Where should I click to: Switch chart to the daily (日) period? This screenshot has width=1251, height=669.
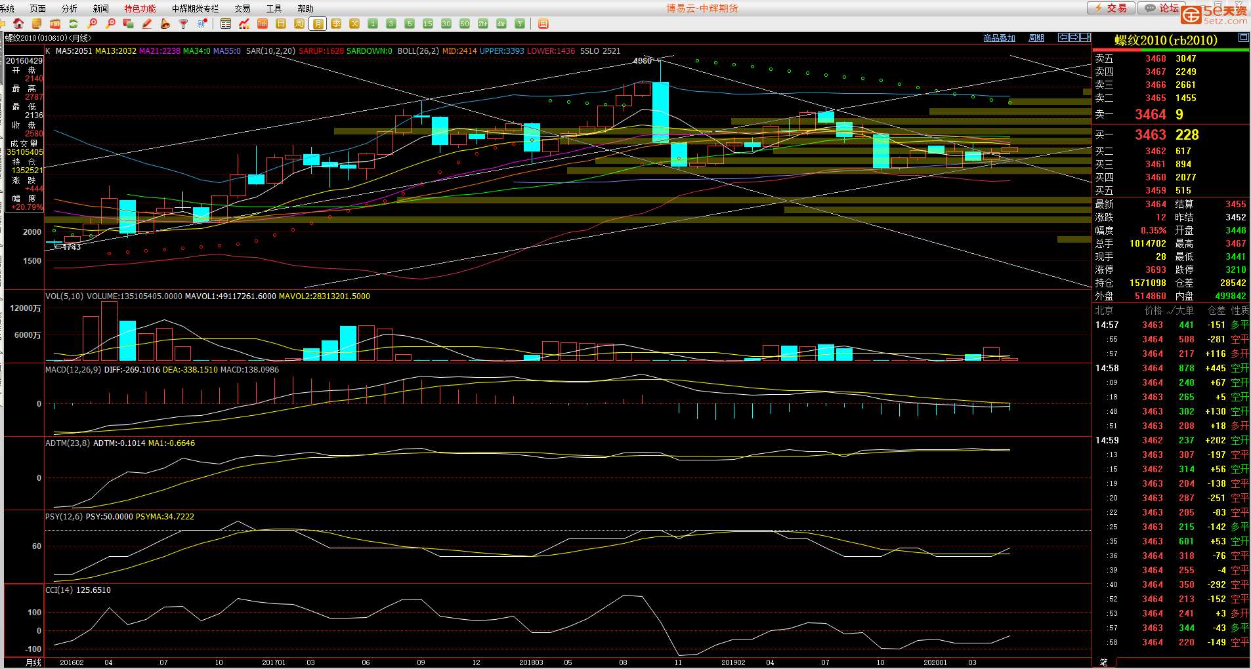(281, 24)
